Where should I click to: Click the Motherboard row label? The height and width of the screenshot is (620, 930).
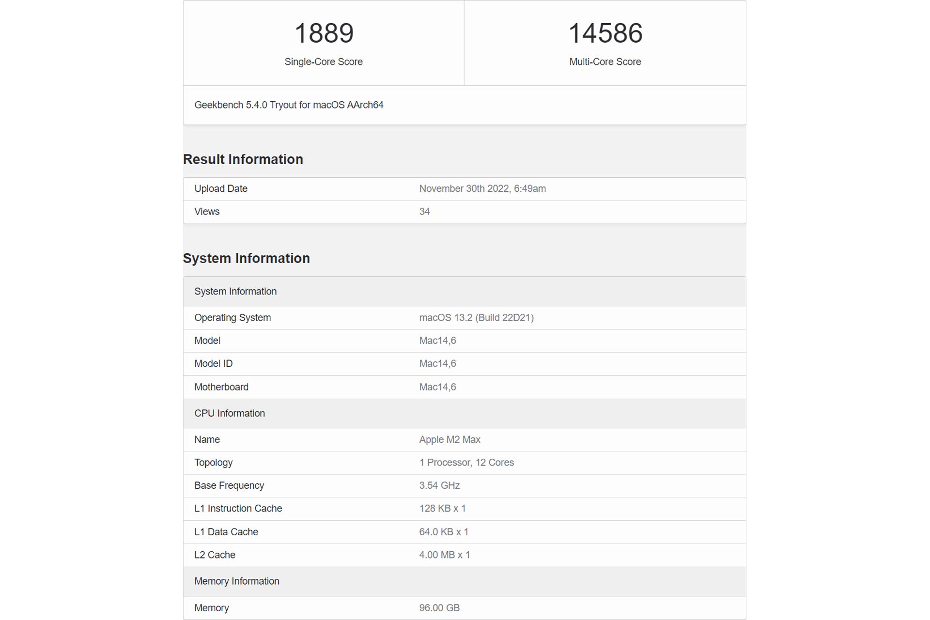click(221, 387)
